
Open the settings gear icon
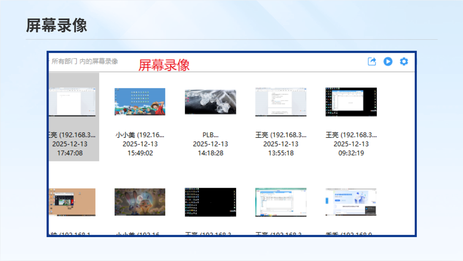[x=404, y=62]
